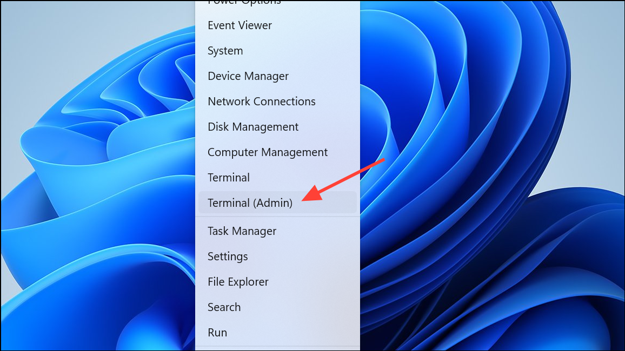Choose the Search entry

pos(277,307)
